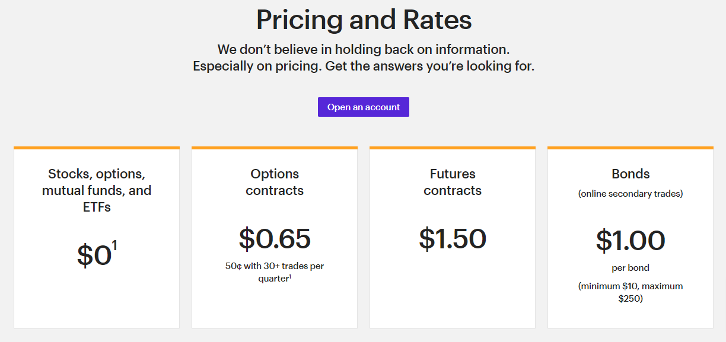The height and width of the screenshot is (342, 726).
Task: Click the '(online secondary trades)' label
Action: (x=631, y=194)
